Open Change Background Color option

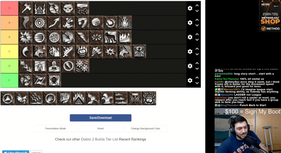pos(145,129)
